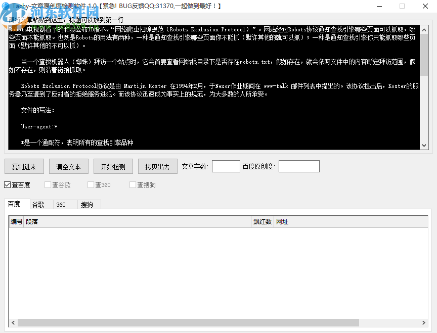Click the 复制进来 button
This screenshot has height=333, width=437.
click(x=24, y=166)
